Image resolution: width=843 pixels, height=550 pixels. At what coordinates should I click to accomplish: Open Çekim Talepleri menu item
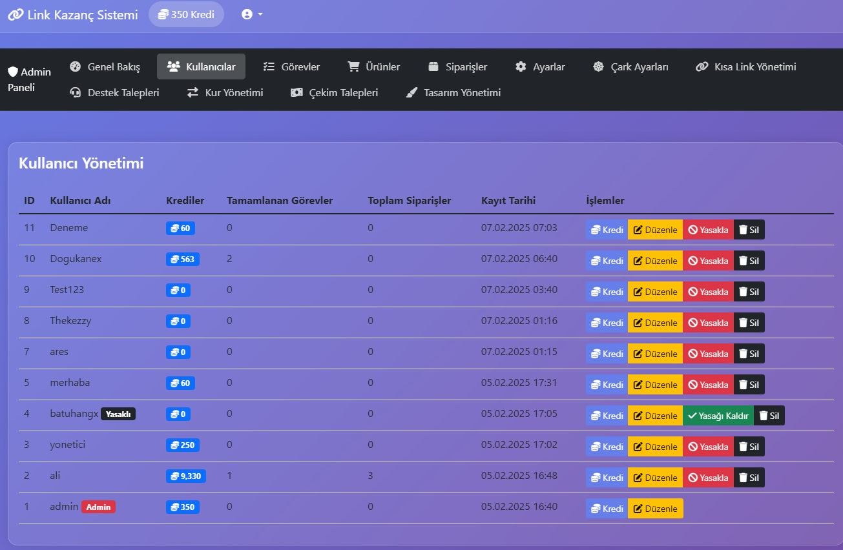[x=335, y=92]
